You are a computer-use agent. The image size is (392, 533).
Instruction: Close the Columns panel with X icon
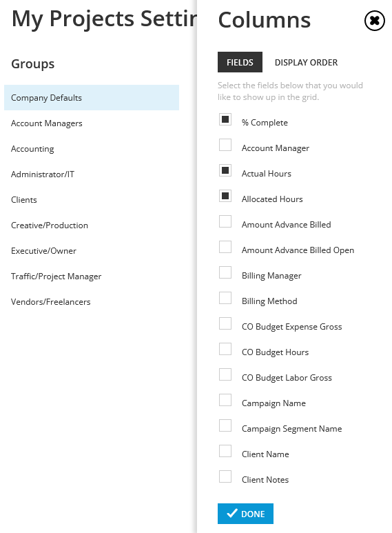(374, 21)
